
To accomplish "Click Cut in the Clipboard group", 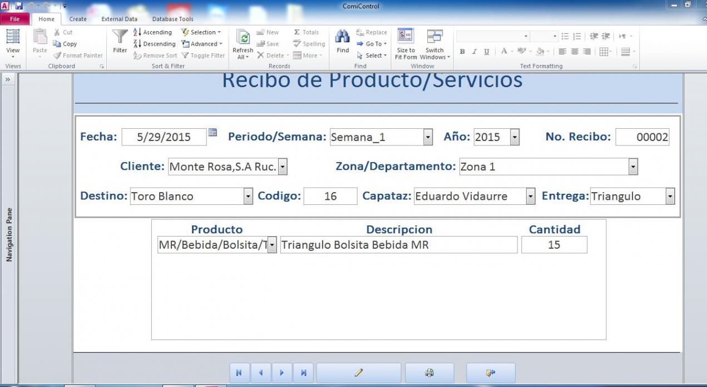I will coord(63,33).
